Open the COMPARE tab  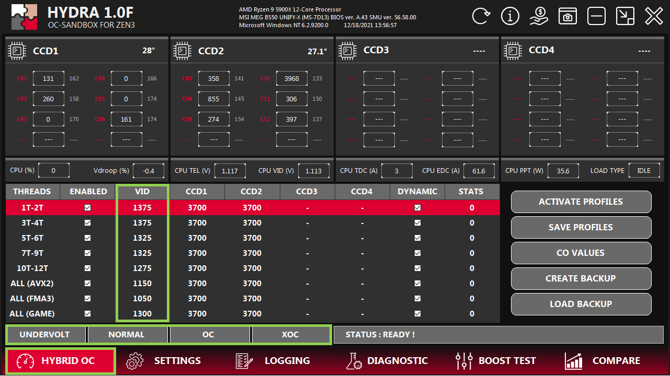[603, 361]
